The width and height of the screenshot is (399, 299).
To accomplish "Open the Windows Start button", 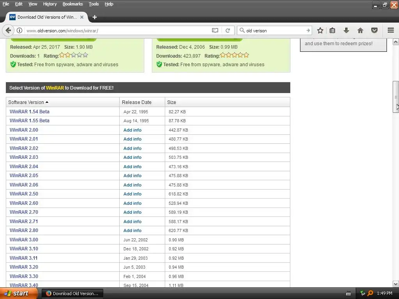I will click(19, 294).
